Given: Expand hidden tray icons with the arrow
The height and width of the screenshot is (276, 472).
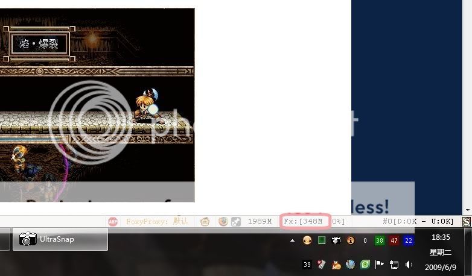Looking at the screenshot, I should 292,240.
